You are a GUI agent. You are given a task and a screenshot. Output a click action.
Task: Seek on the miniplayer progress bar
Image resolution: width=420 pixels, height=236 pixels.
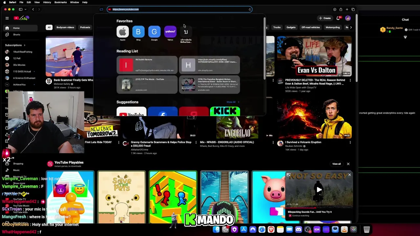(x=319, y=208)
